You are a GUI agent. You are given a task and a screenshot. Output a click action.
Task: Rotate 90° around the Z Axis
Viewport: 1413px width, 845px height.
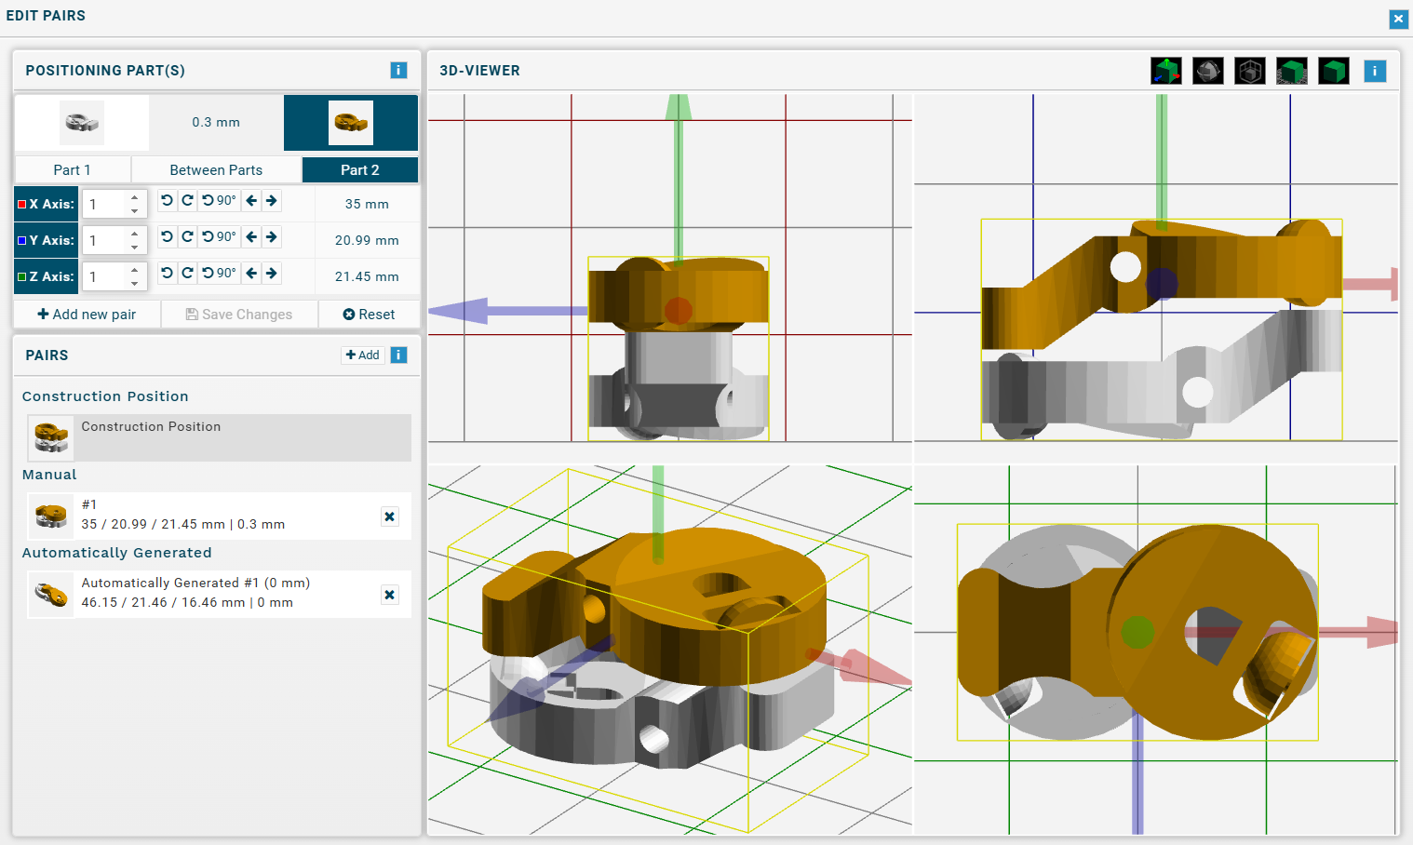coord(220,273)
